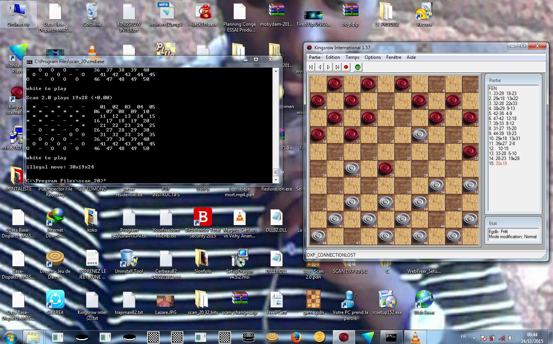Open the Partie menu
The height and width of the screenshot is (344, 553).
click(x=314, y=57)
